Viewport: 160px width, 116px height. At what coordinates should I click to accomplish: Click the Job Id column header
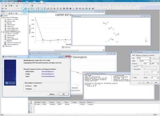[x=45, y=102]
